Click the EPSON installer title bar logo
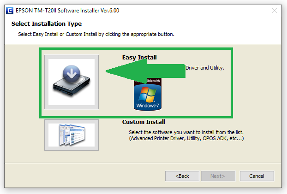Screen dimensions: 287x194 click(10, 11)
